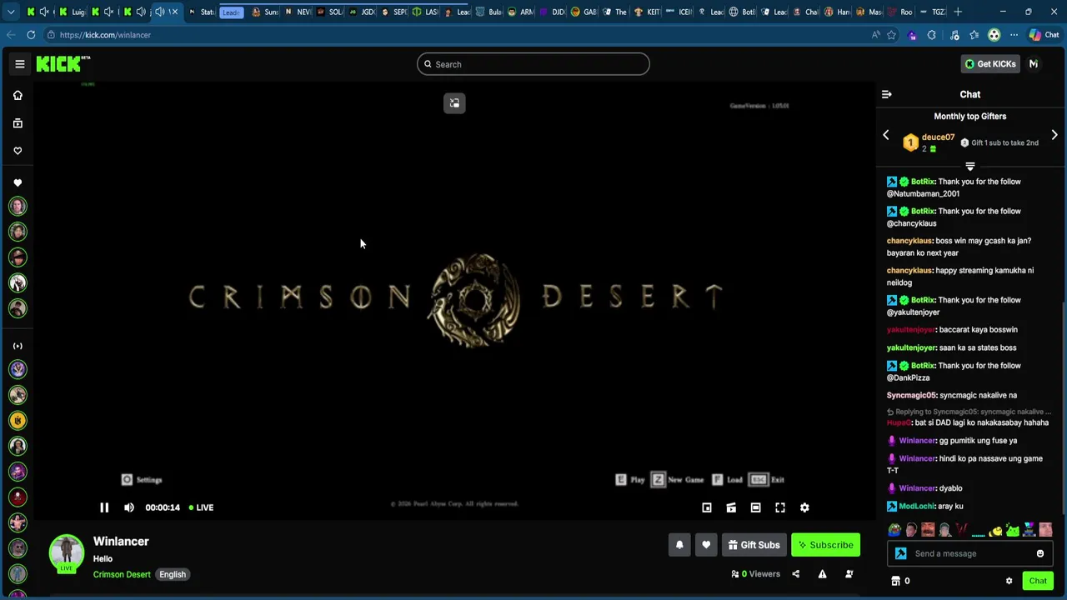Open the emoji picker in the chat input
The image size is (1067, 600).
pyautogui.click(x=1040, y=553)
